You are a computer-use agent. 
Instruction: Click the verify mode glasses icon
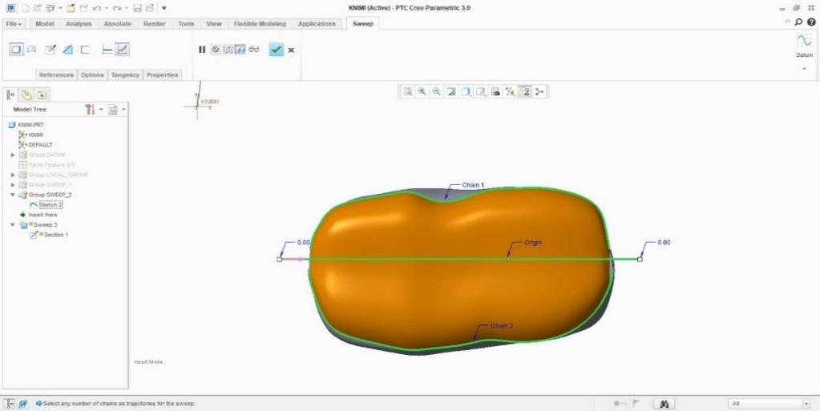pyautogui.click(x=254, y=50)
